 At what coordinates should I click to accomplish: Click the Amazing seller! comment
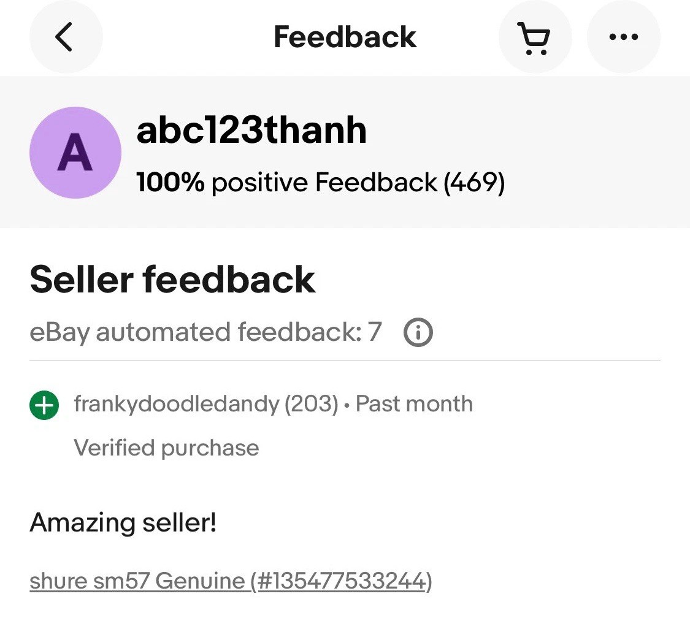123,522
